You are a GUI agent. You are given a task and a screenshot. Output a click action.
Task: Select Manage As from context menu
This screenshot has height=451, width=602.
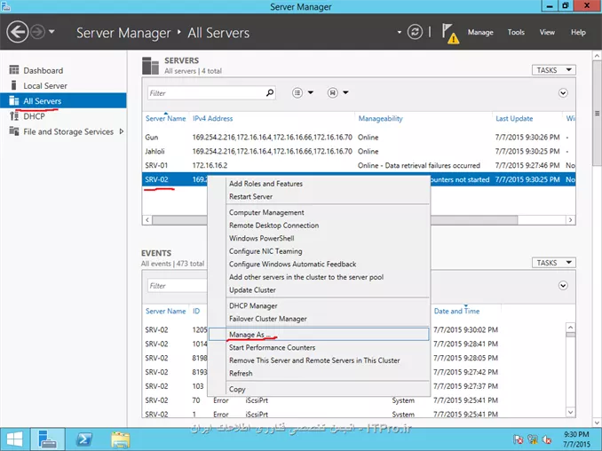click(x=247, y=335)
